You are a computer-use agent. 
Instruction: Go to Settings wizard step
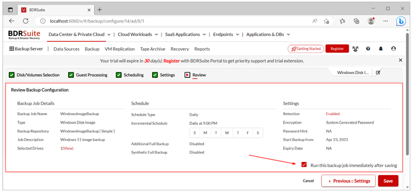click(164, 75)
